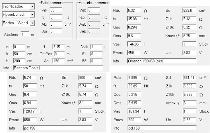
Task: Select the fs field showing 45.08
Action: pyautogui.click(x=134, y=19)
